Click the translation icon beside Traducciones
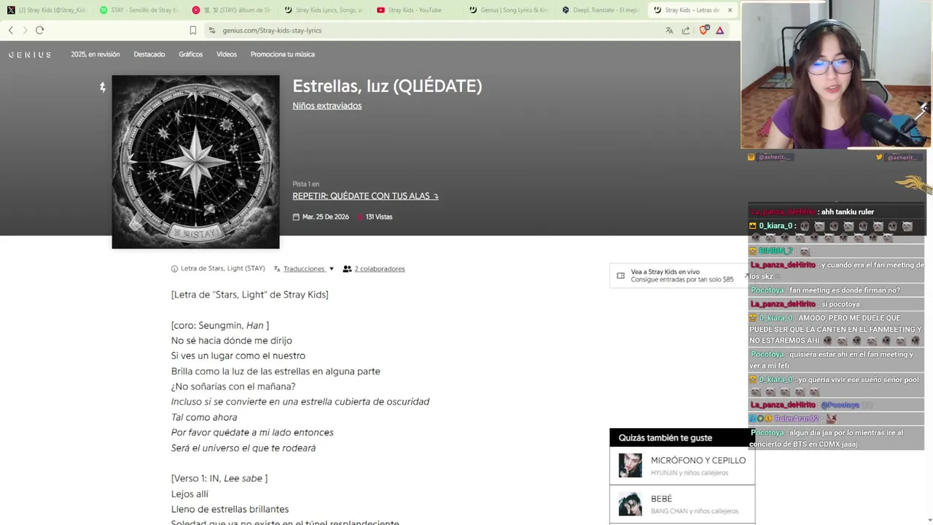Image resolution: width=933 pixels, height=525 pixels. pyautogui.click(x=277, y=269)
